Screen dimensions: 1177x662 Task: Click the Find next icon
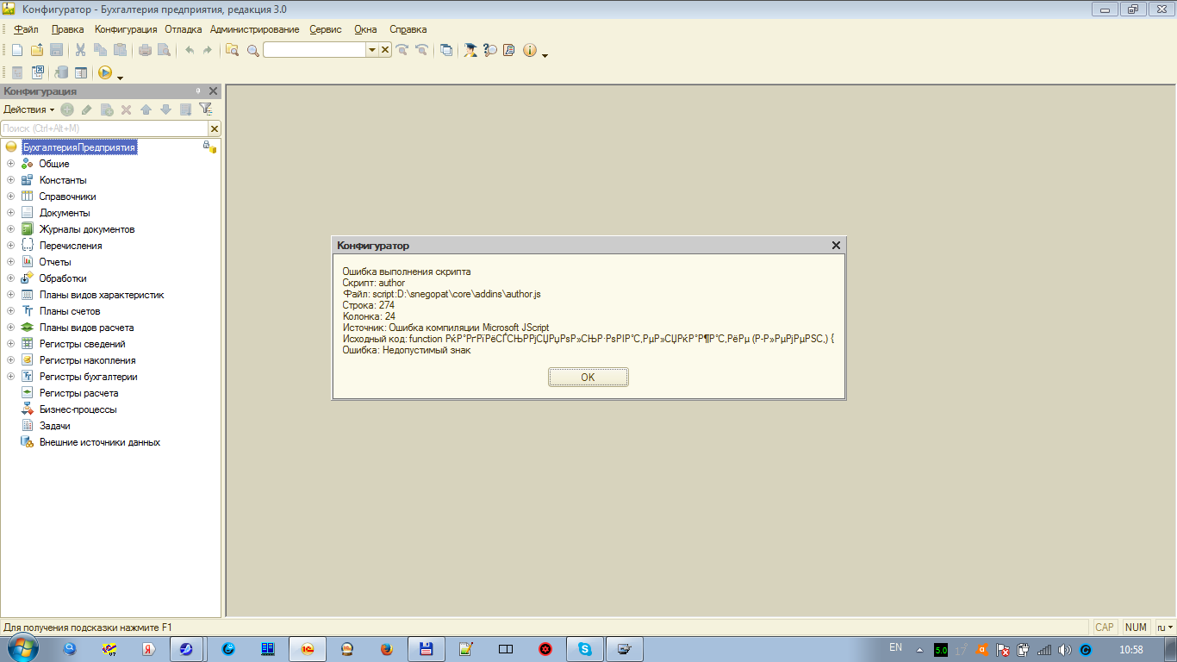pyautogui.click(x=402, y=50)
